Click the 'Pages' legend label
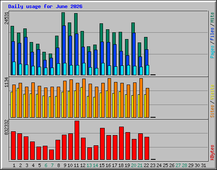Screen dimensions: 217x170 point(212,52)
